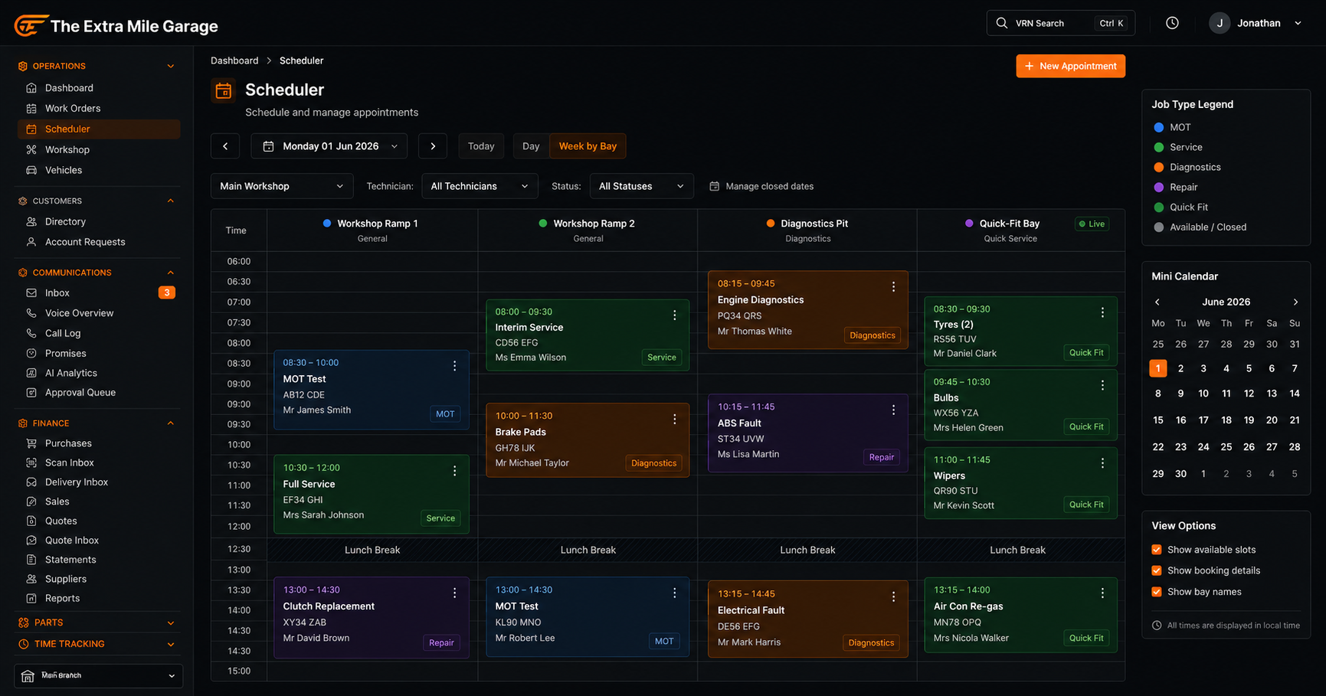Open Dashboard in sidebar
The height and width of the screenshot is (696, 1326).
69,88
